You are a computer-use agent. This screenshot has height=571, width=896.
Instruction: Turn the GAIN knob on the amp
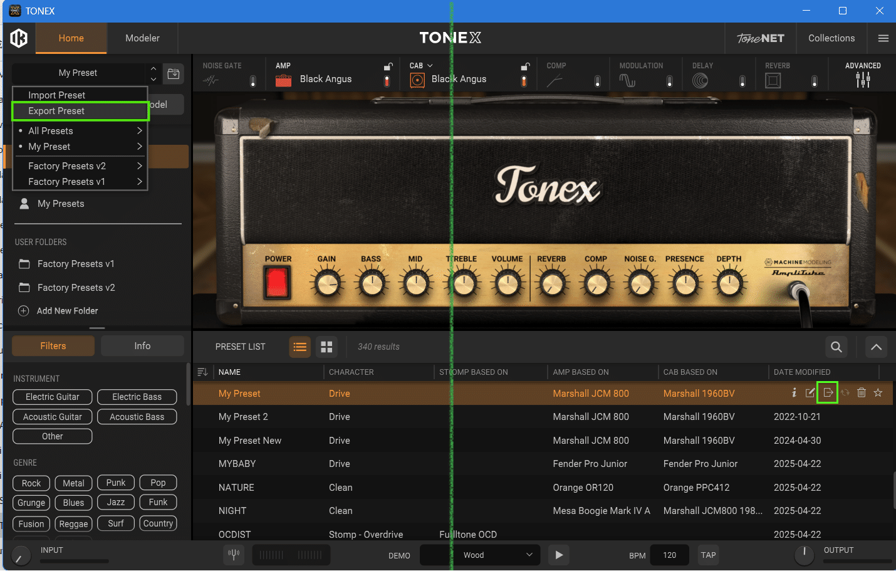(326, 281)
